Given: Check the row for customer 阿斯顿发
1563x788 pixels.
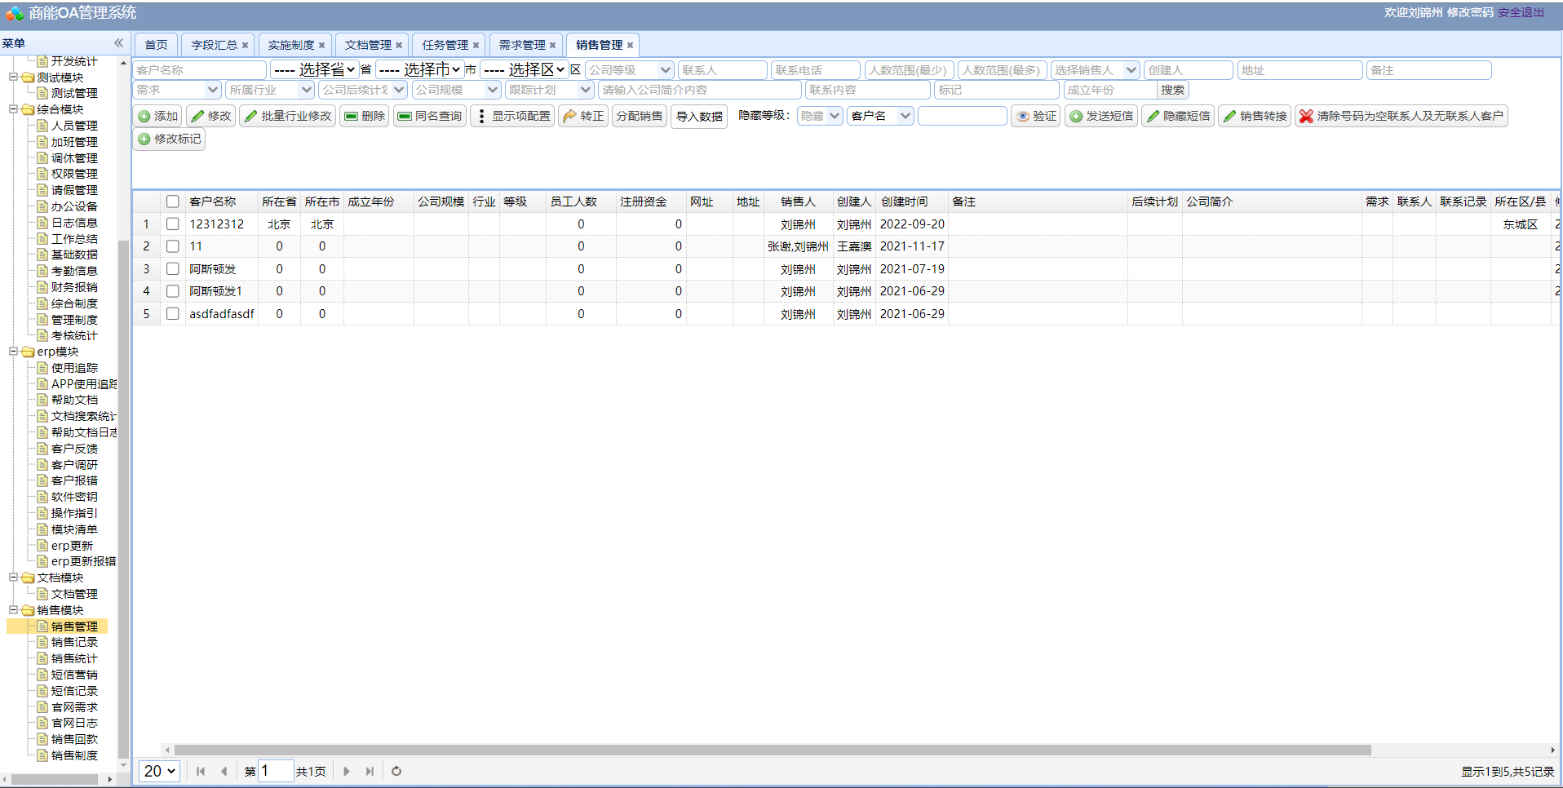Looking at the screenshot, I should click(x=172, y=268).
